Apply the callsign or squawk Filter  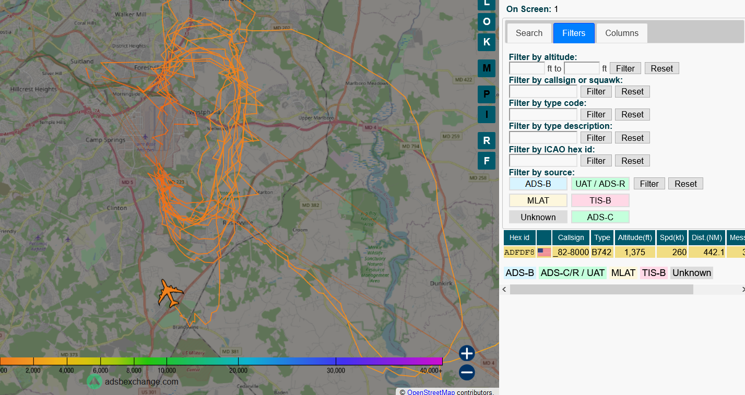coord(596,91)
